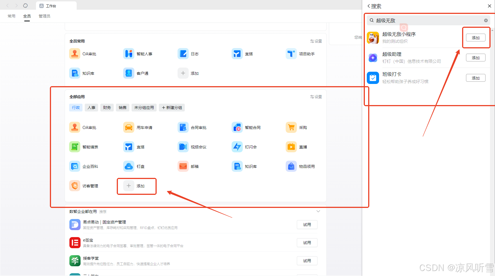Open 设置 for 全部应用 section
This screenshot has height=276, width=495.
tap(316, 97)
